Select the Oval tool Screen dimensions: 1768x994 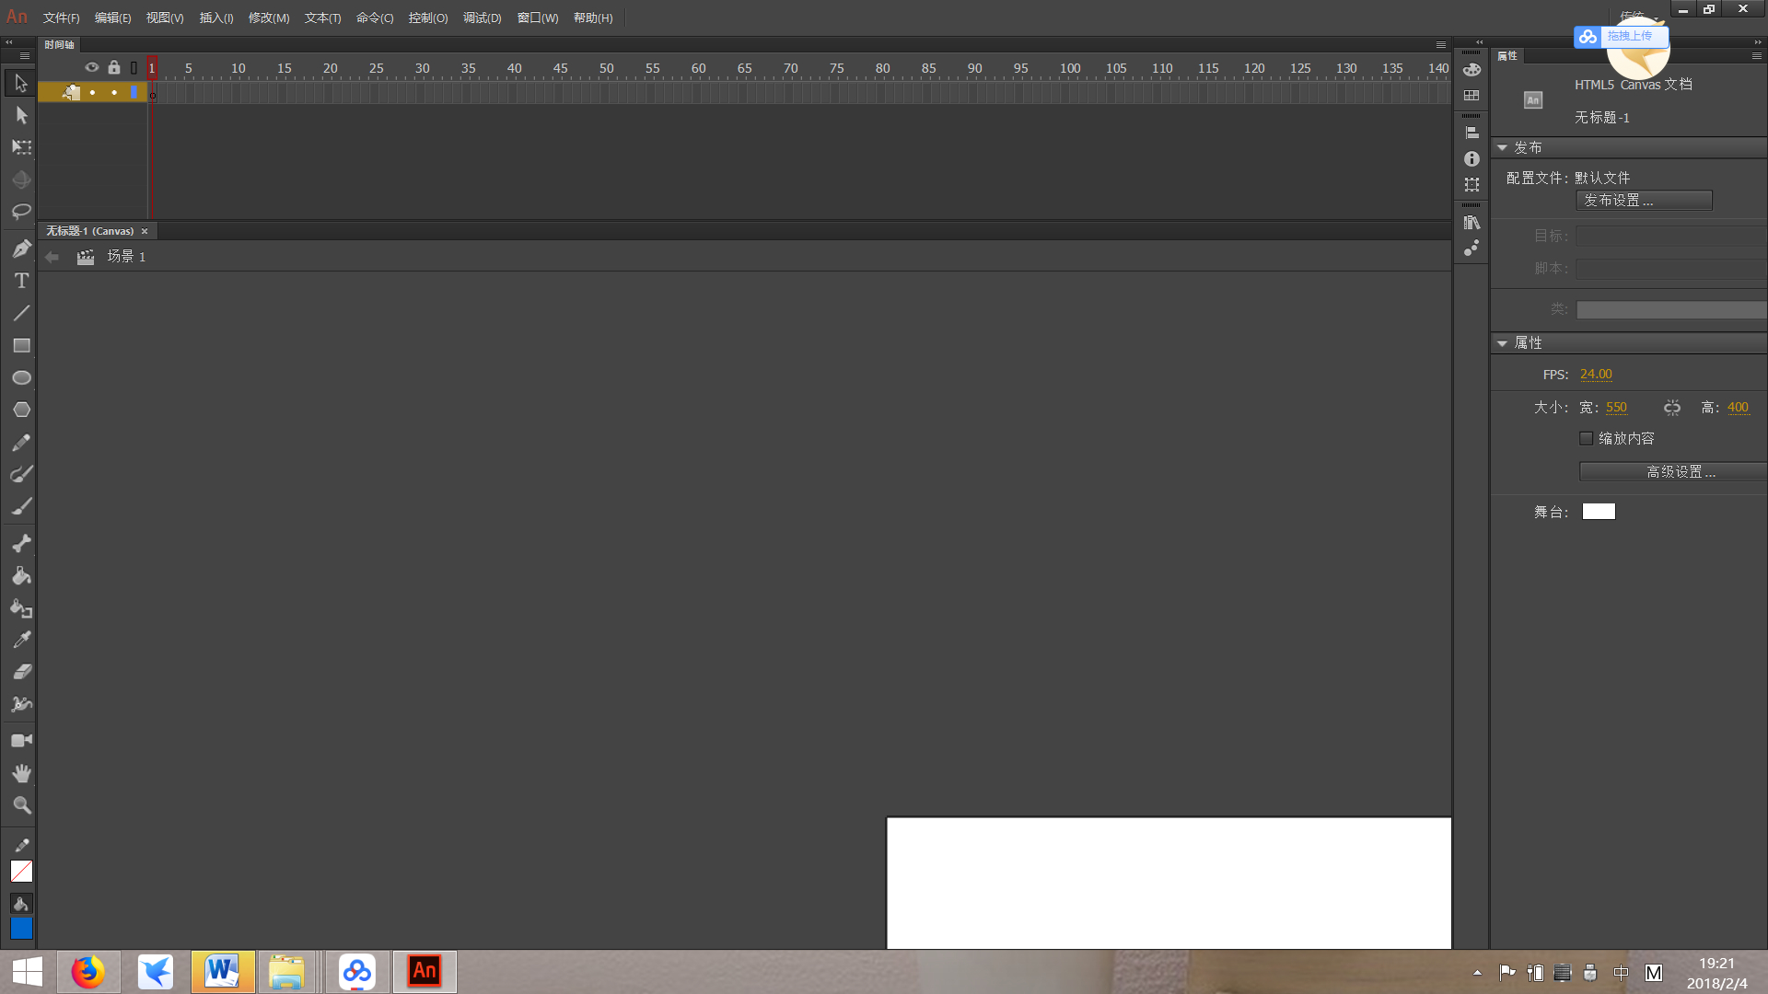[21, 377]
